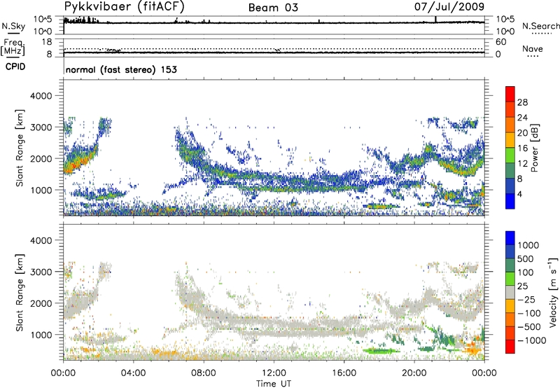The image size is (560, 388).
Task: Click the red segment of the power colorbar
Action: click(510, 94)
